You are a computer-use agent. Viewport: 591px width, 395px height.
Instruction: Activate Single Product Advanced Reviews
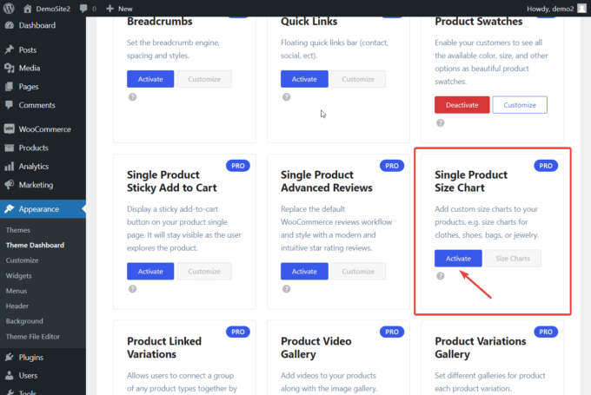pos(304,272)
